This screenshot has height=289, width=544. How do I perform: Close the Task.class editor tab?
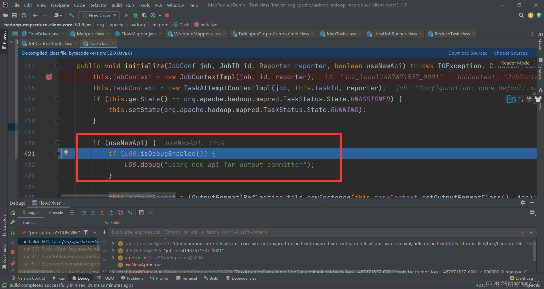[x=113, y=43]
